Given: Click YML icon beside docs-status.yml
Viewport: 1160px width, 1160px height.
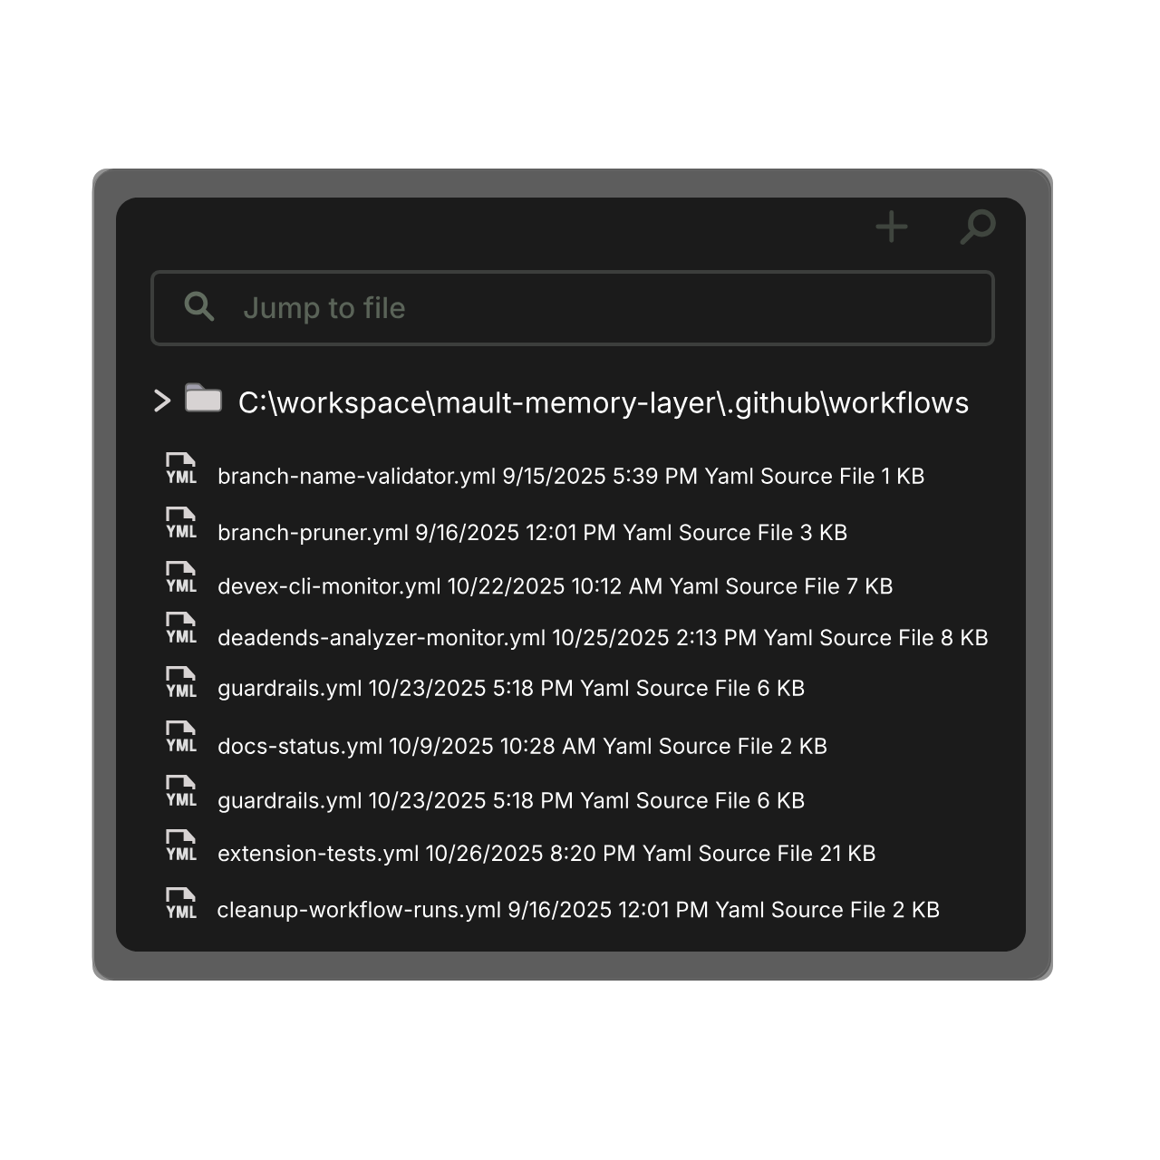Looking at the screenshot, I should pos(181,738).
